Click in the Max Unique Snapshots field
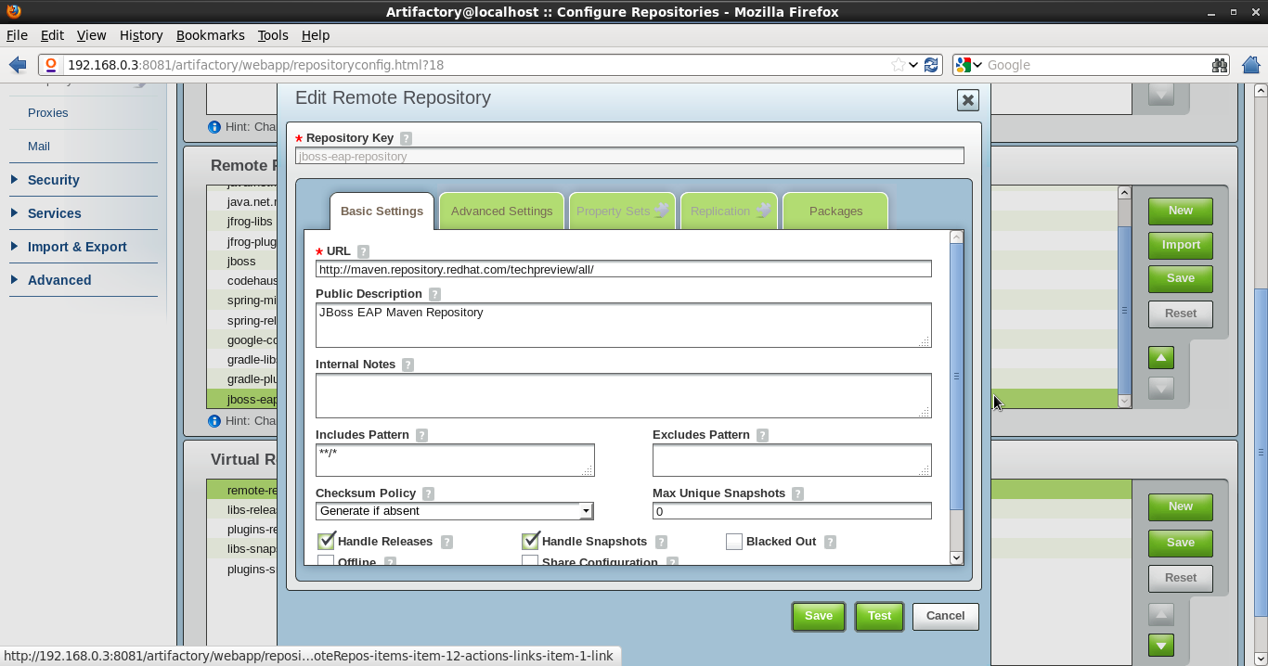This screenshot has height=666, width=1268. (792, 511)
